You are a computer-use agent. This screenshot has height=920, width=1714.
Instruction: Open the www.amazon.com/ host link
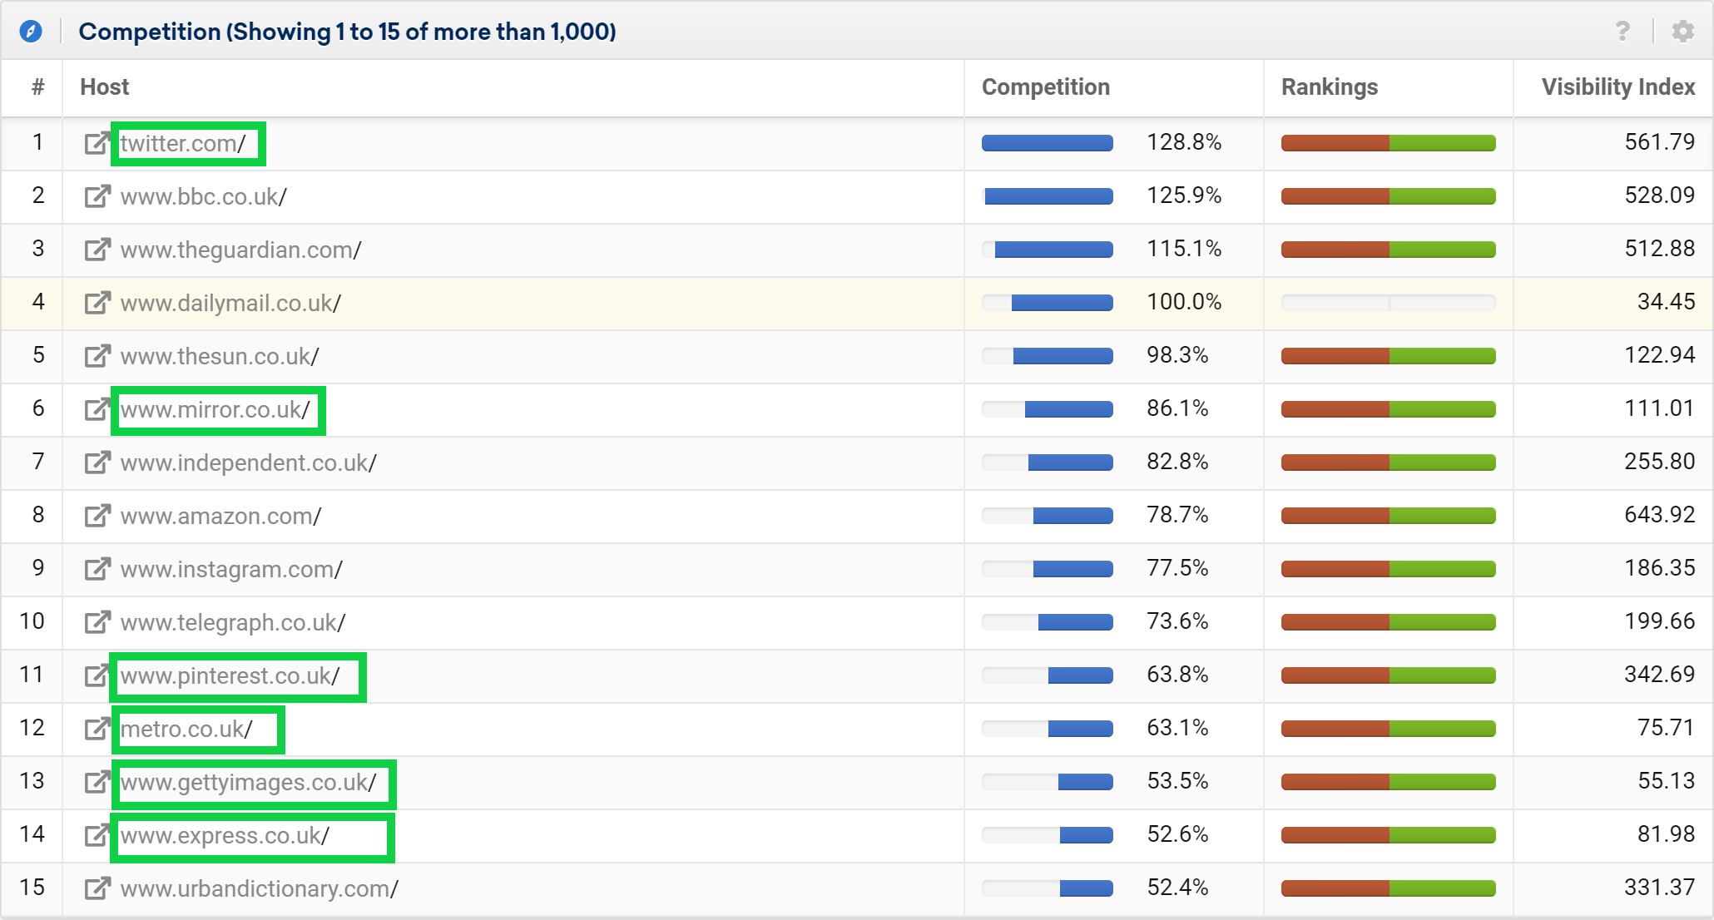point(220,516)
